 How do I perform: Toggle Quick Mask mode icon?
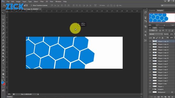[x=3, y=87]
